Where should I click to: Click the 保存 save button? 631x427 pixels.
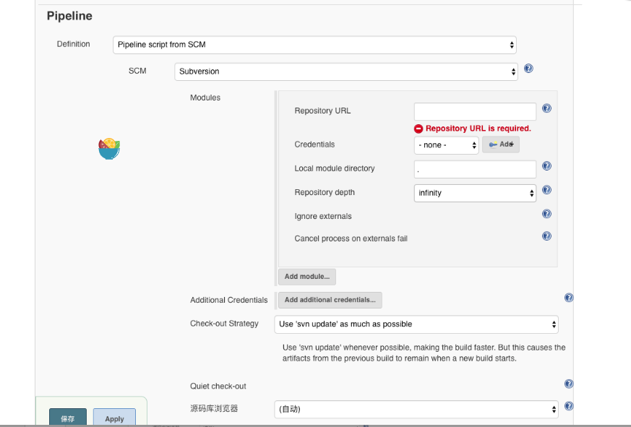(68, 418)
